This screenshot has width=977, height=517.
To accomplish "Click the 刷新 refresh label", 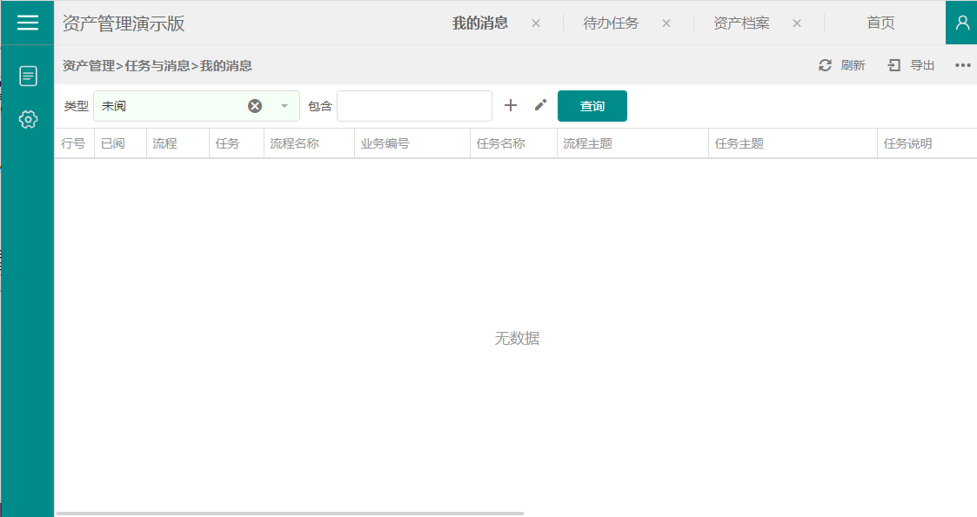I will [x=853, y=65].
